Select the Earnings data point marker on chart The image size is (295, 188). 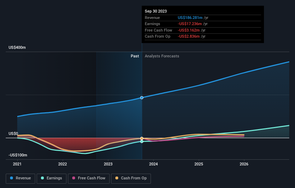pos(142,141)
